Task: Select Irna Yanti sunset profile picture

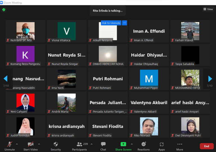Action: click(x=67, y=78)
